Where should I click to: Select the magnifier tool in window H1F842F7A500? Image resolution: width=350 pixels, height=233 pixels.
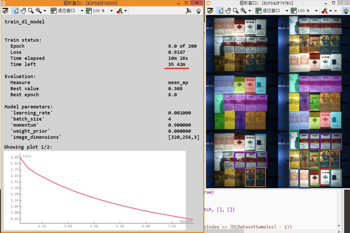31,11
